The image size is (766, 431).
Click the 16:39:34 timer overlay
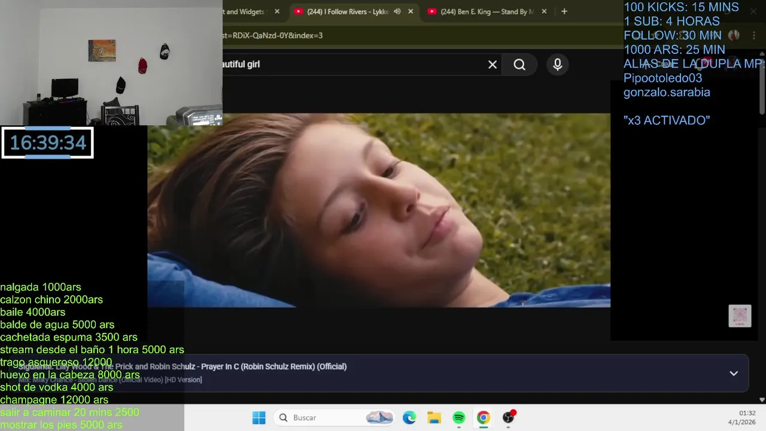[48, 142]
